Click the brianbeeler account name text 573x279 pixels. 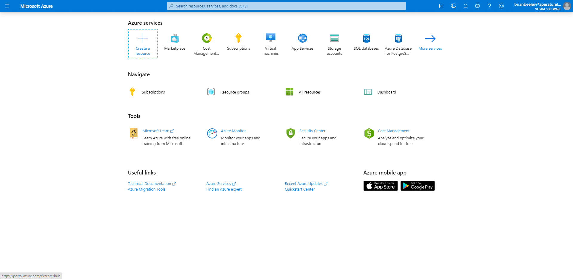tap(537, 4)
